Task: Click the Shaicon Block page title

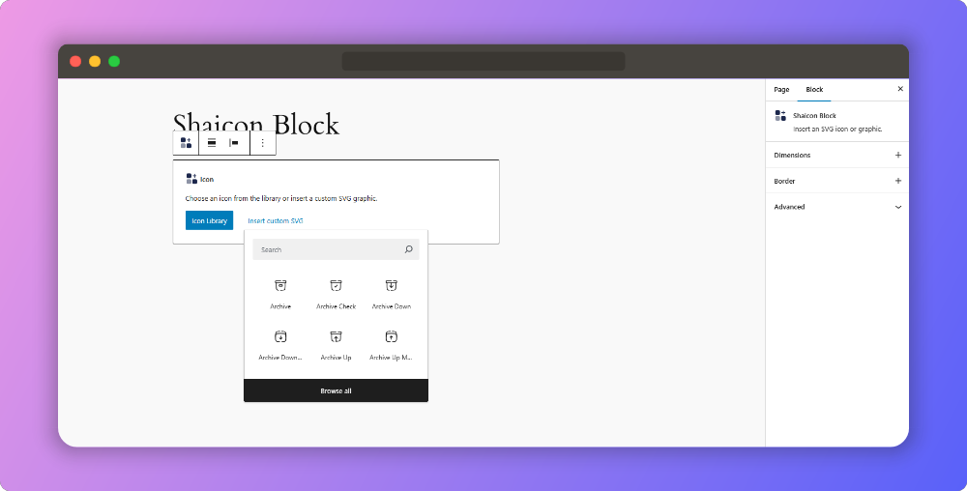Action: pos(256,125)
